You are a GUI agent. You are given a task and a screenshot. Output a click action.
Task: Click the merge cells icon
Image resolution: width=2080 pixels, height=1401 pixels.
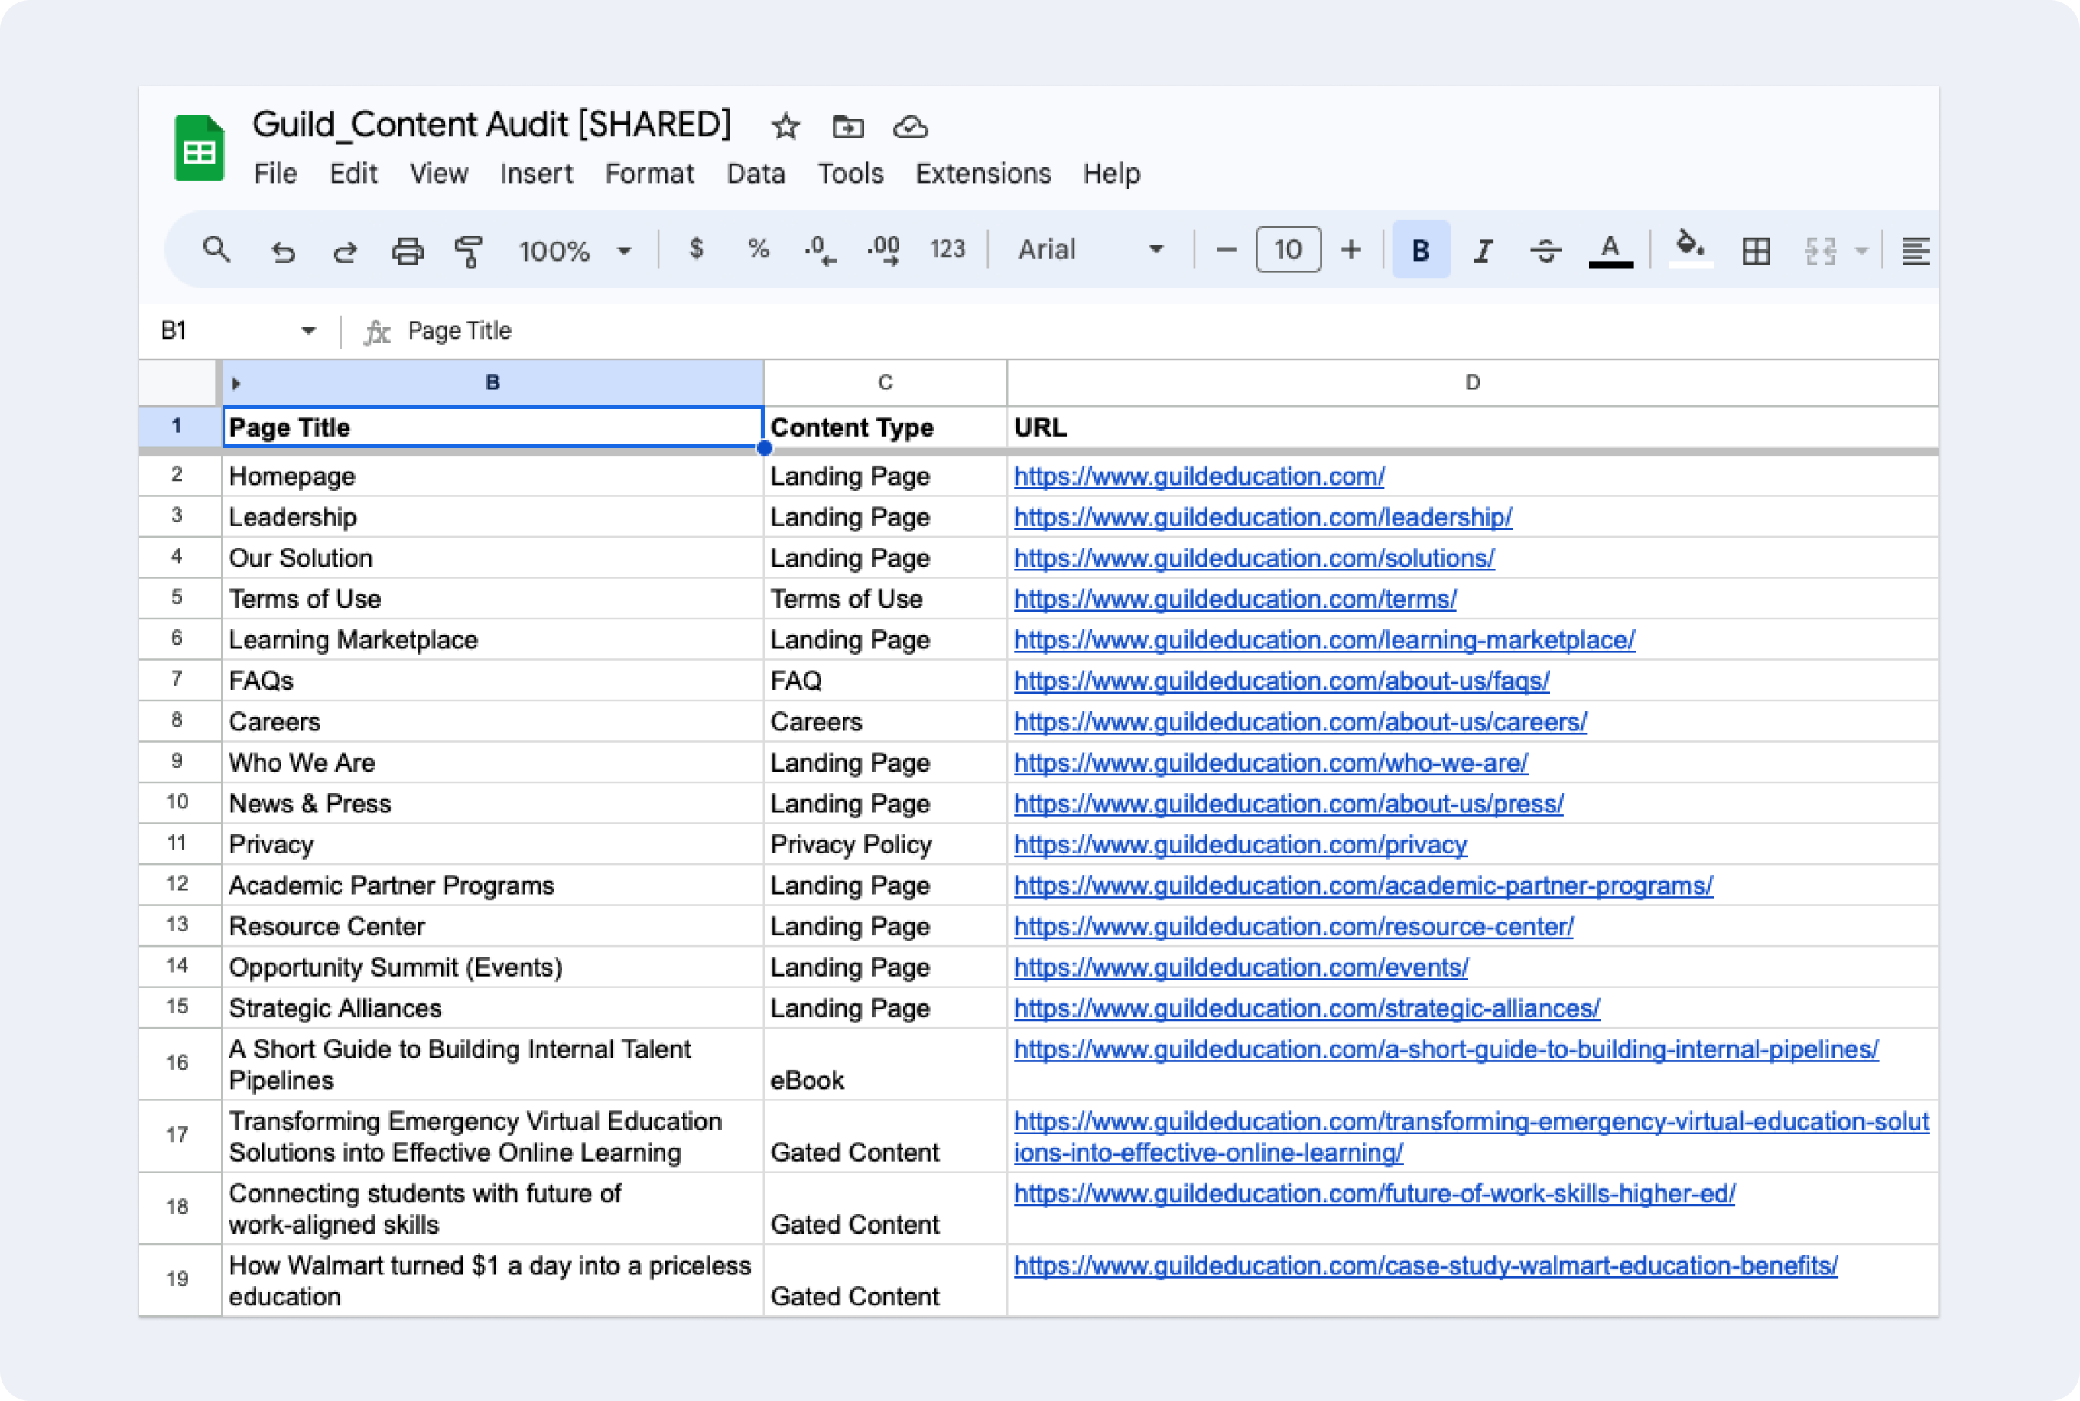coord(1820,251)
